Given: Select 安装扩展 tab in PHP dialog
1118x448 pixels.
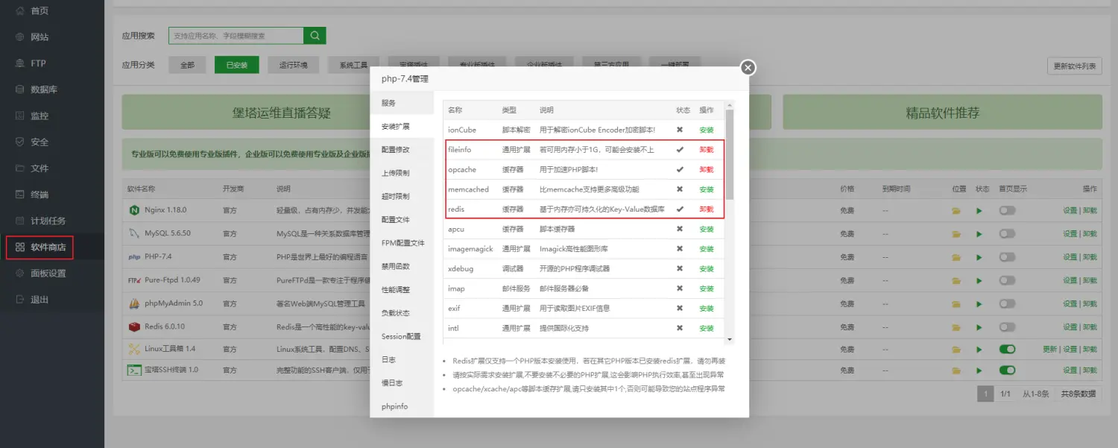Looking at the screenshot, I should point(402,127).
